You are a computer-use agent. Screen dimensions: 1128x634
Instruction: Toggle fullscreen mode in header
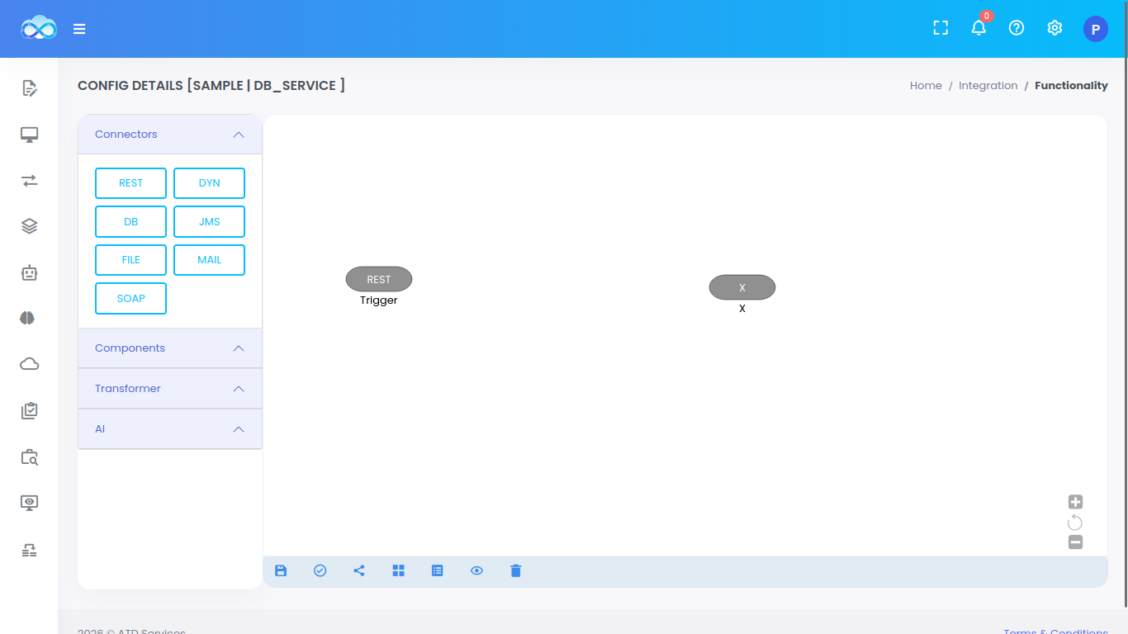tap(941, 28)
